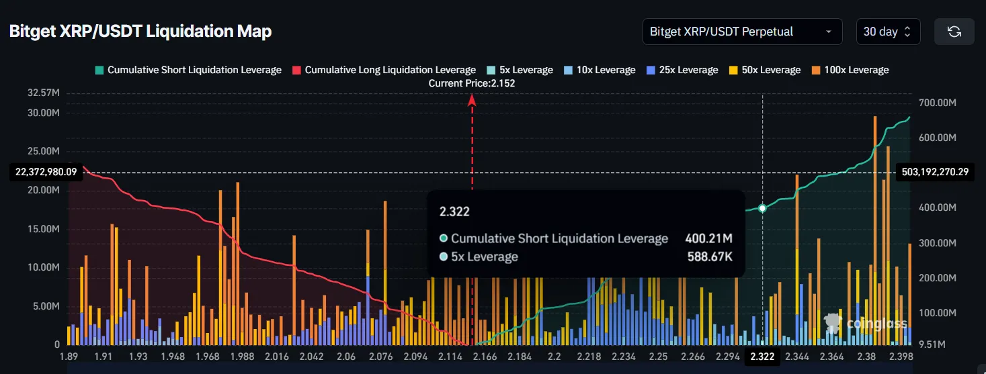The image size is (986, 374).
Task: Open the Bitget XRP/USDT Perpetual dropdown
Action: [x=741, y=32]
